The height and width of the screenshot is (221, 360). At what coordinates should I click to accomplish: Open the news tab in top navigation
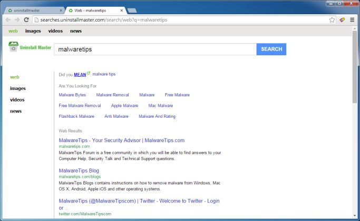point(76,31)
